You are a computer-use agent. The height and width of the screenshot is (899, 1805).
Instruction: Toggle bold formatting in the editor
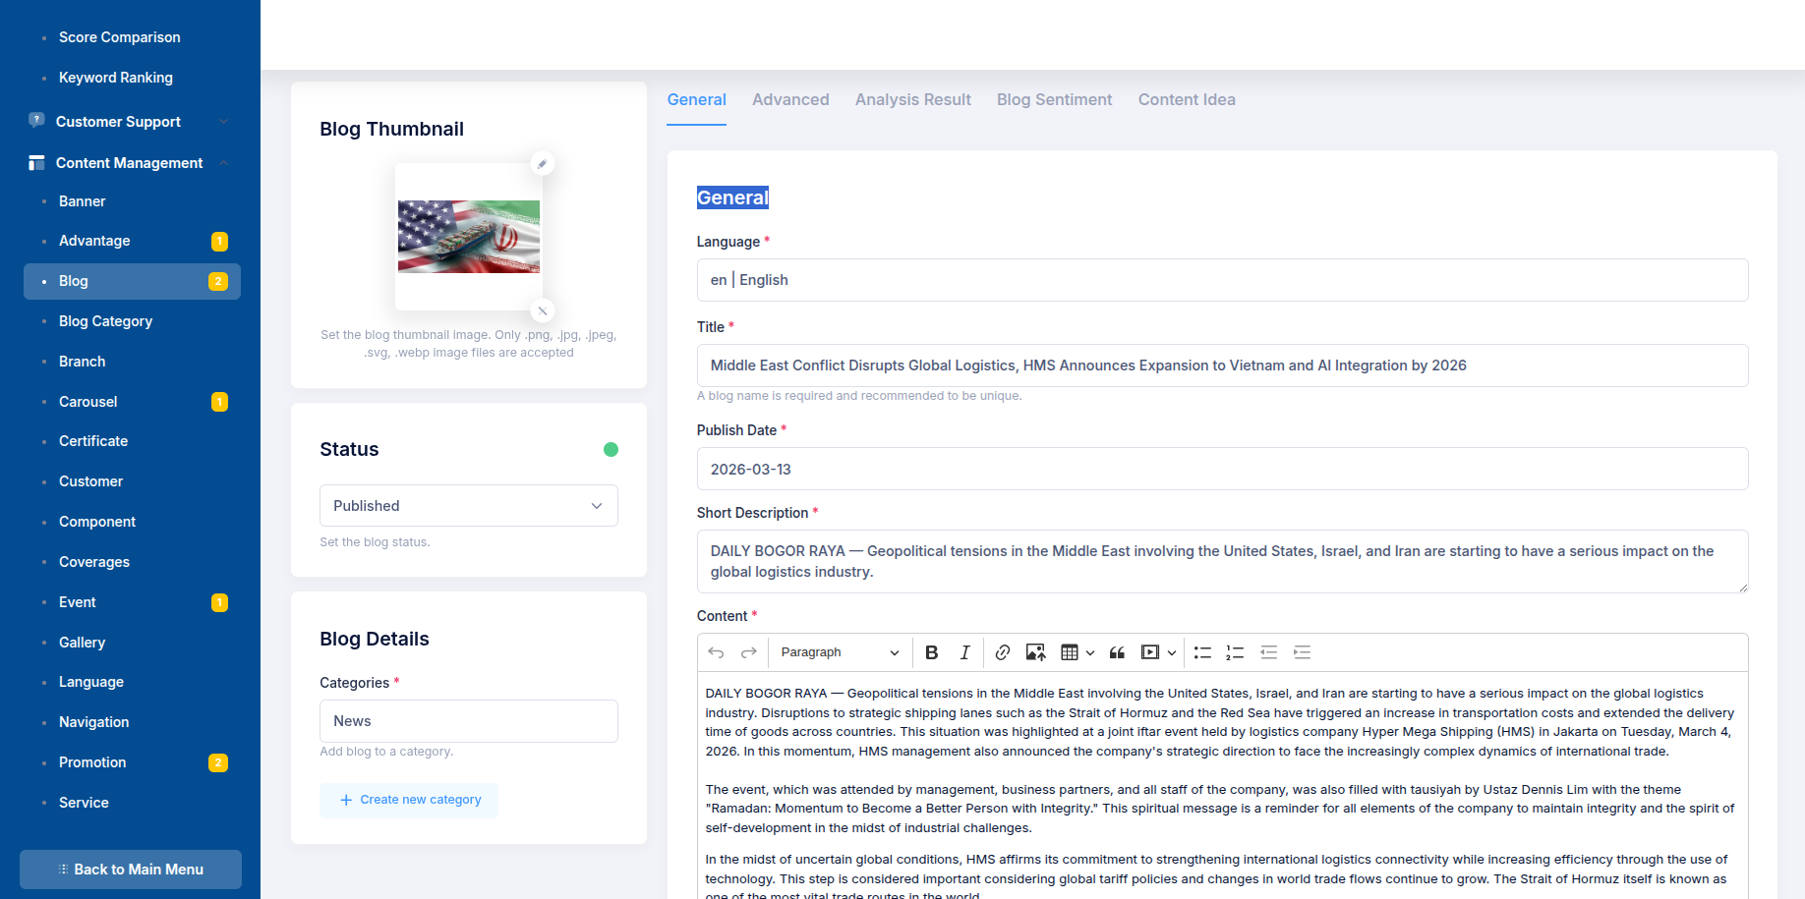[x=932, y=652]
